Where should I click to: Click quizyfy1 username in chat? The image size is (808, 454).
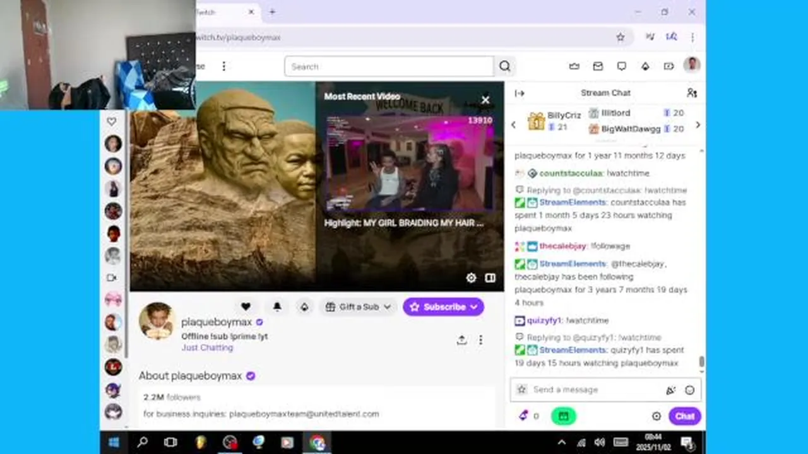545,321
